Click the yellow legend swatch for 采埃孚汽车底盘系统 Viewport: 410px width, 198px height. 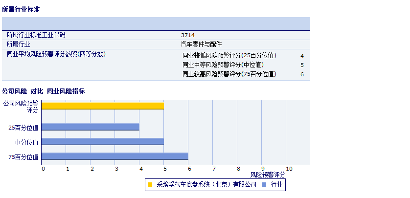coord(150,185)
